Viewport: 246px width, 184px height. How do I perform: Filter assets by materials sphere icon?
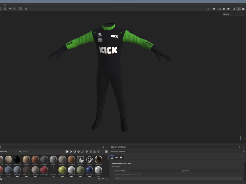pos(67,151)
